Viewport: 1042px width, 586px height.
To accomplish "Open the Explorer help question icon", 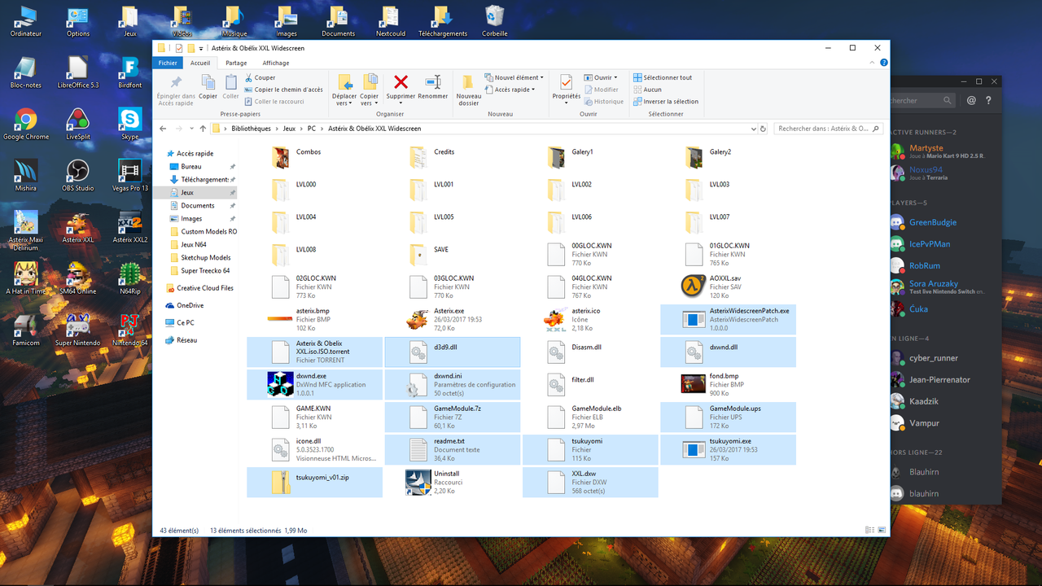I will pyautogui.click(x=883, y=63).
